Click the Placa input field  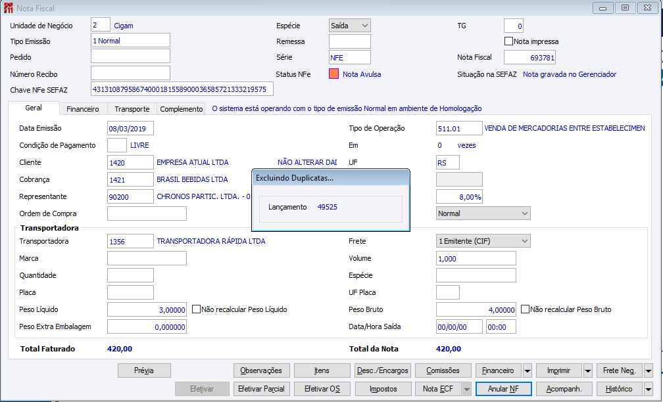(x=130, y=292)
